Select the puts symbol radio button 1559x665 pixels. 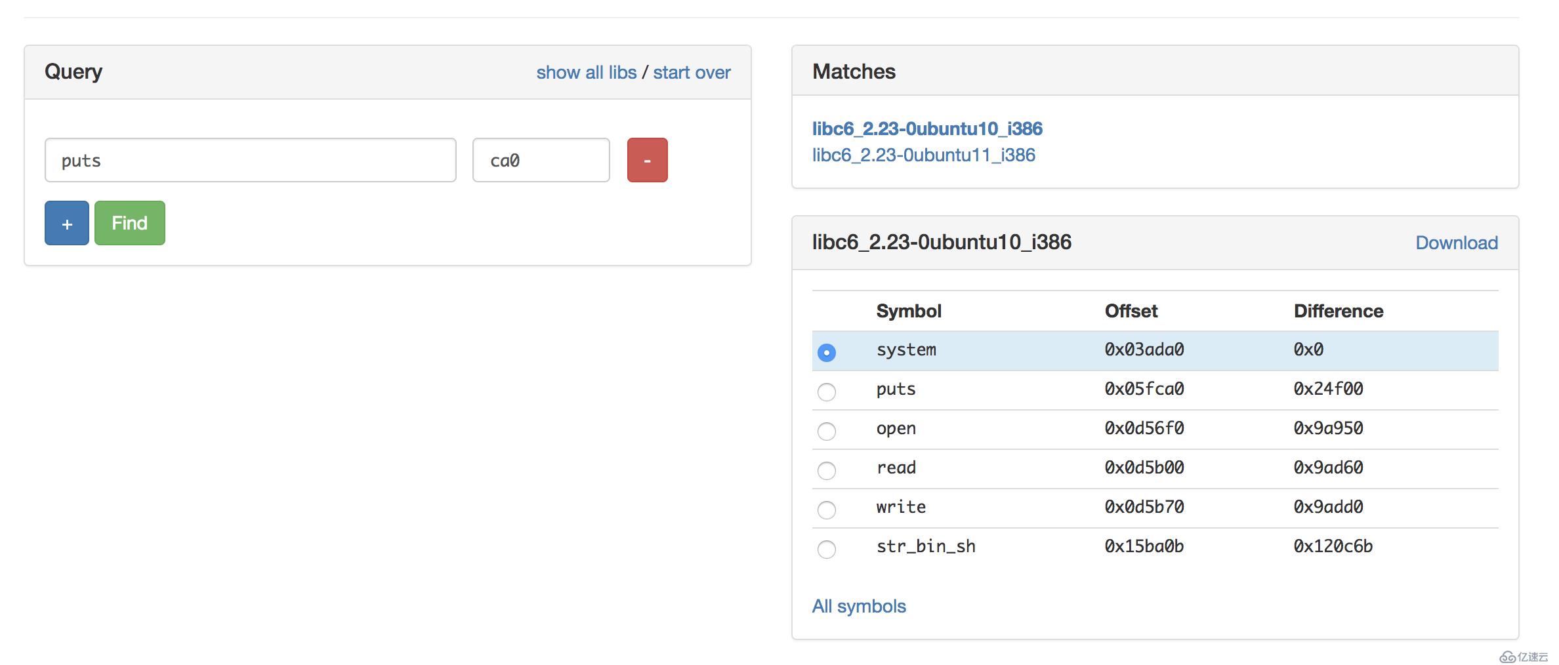(827, 392)
